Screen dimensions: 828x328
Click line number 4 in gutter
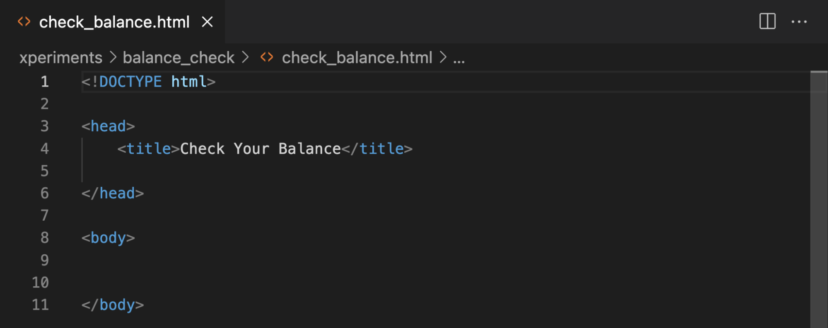point(44,149)
